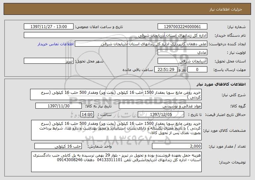
Task: Click the buyer notes text box
Action: [x=116, y=162]
